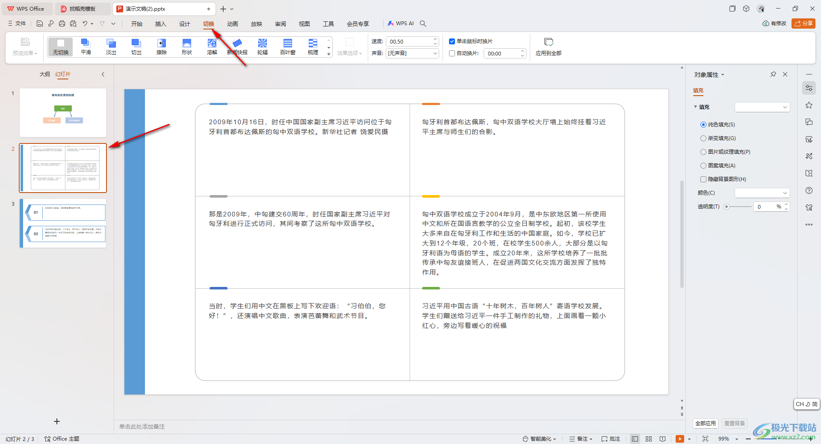Open the 智能美化 dropdown
Screen dimensions: 821x444
tap(540, 439)
